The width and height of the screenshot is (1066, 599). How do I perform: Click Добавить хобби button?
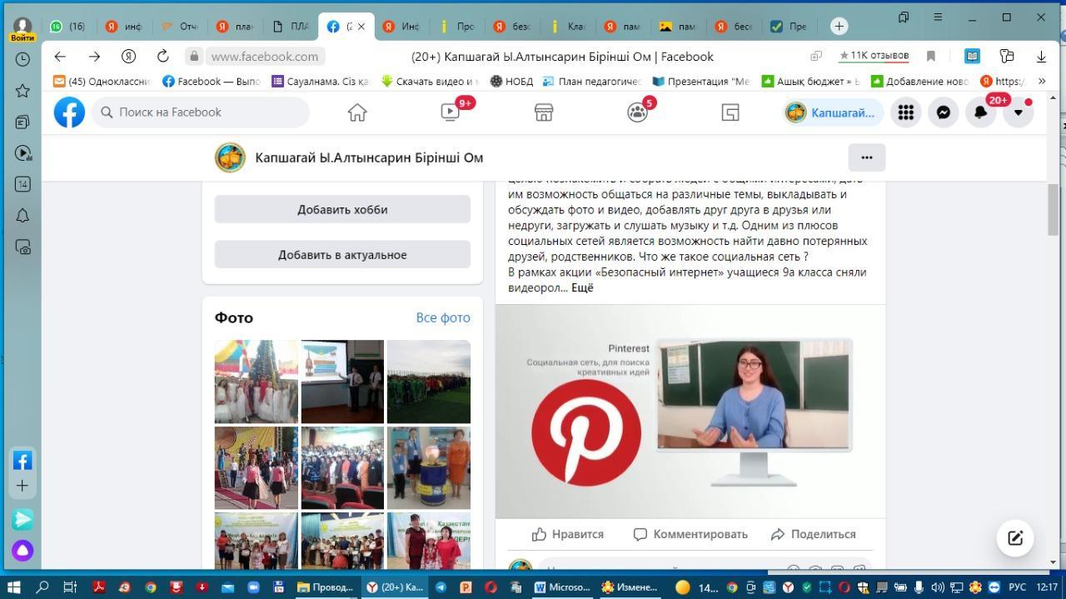pos(342,210)
